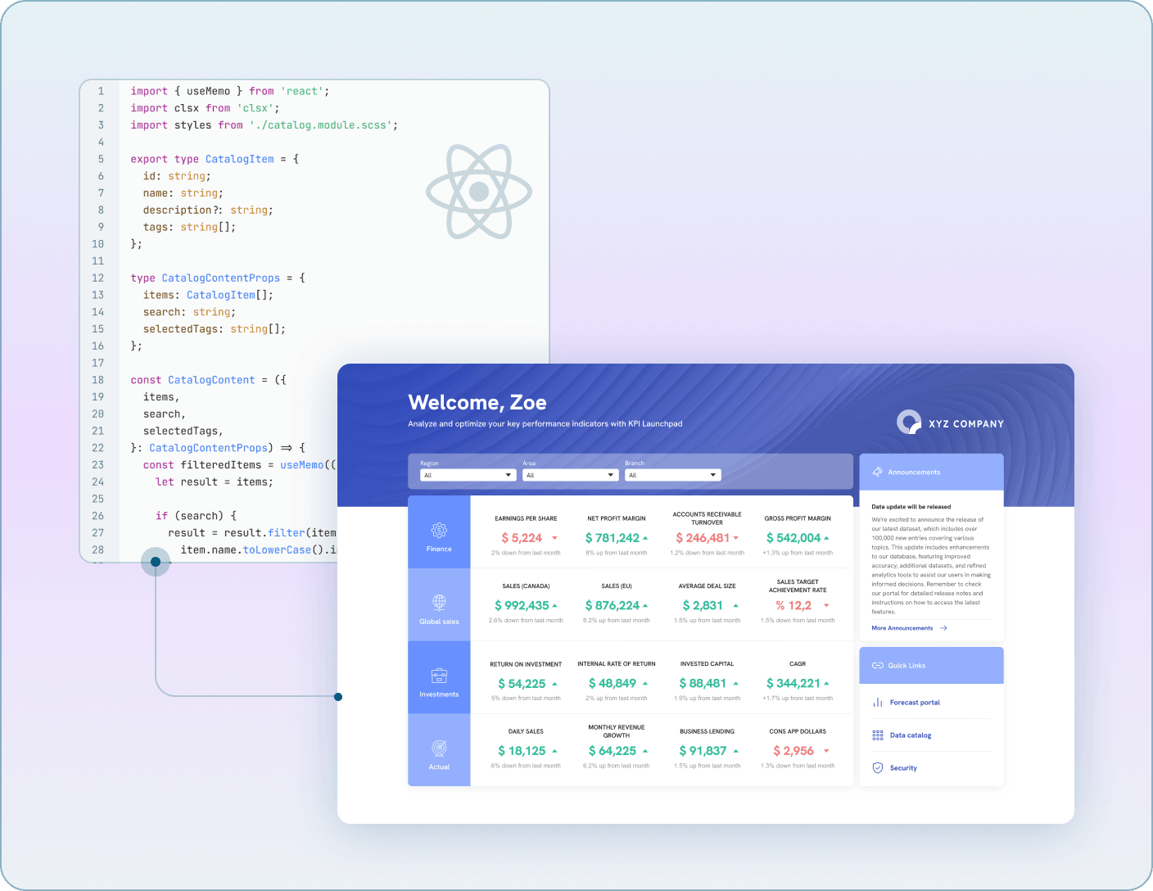
Task: Open the Region dropdown
Action: 468,475
